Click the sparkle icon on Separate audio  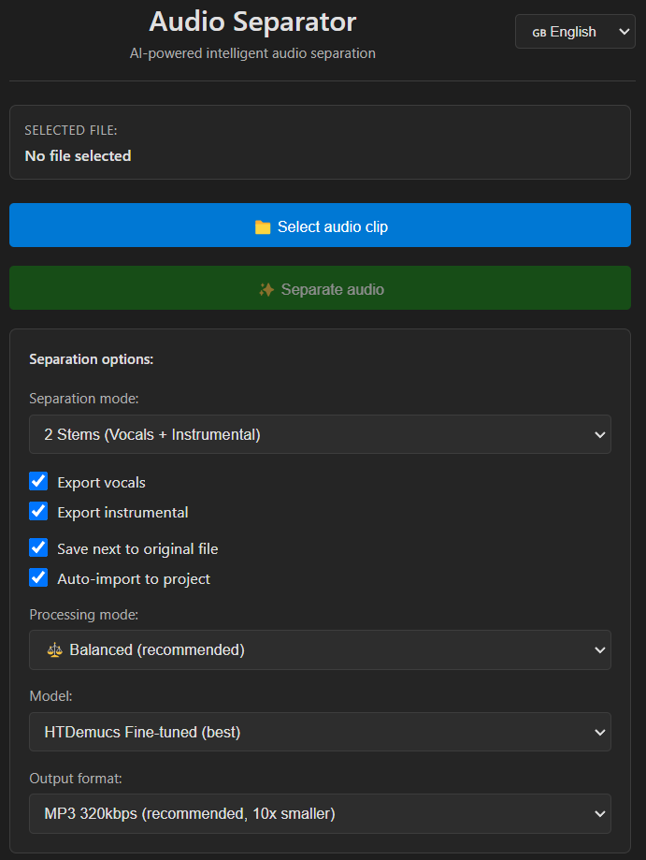(266, 290)
